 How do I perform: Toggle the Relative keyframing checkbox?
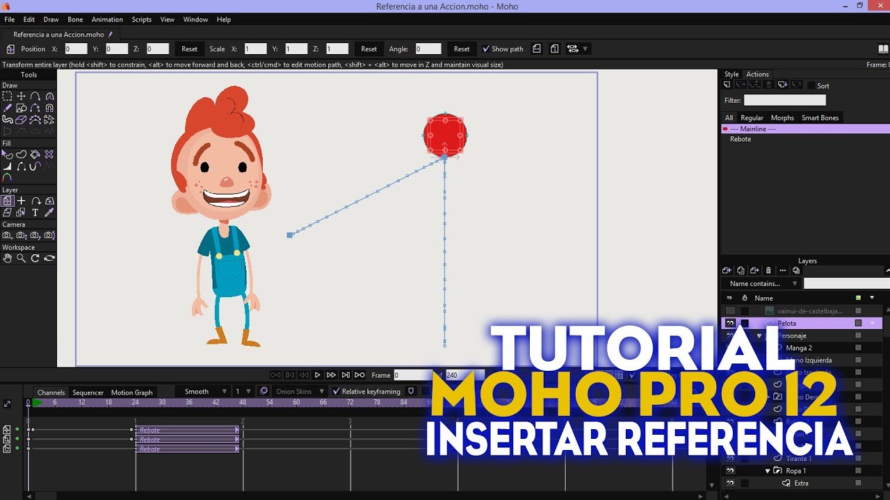pos(337,392)
